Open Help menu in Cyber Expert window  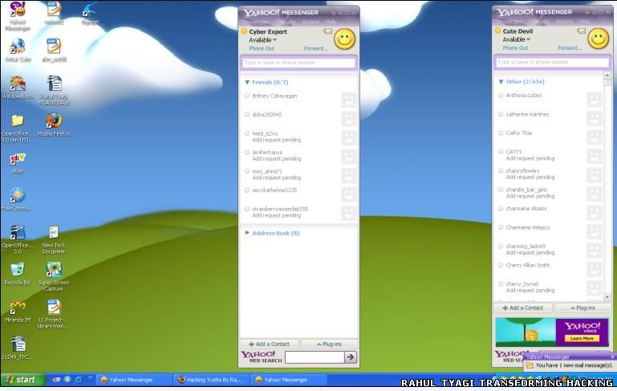tap(331, 22)
